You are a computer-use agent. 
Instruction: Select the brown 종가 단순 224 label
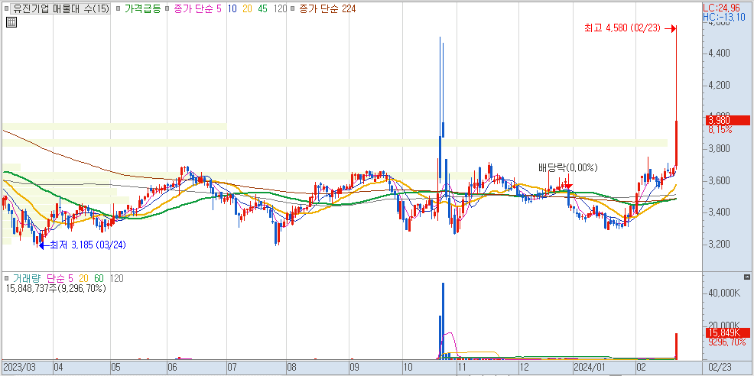(x=327, y=8)
